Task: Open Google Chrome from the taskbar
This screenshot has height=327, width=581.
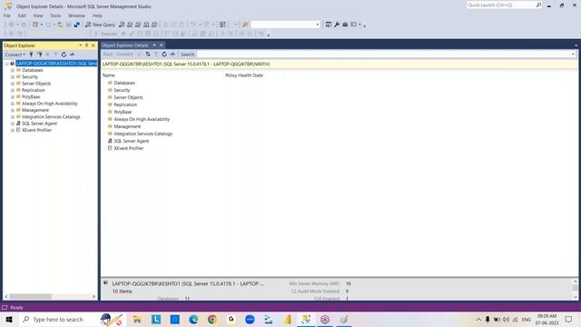Action: tap(212, 319)
